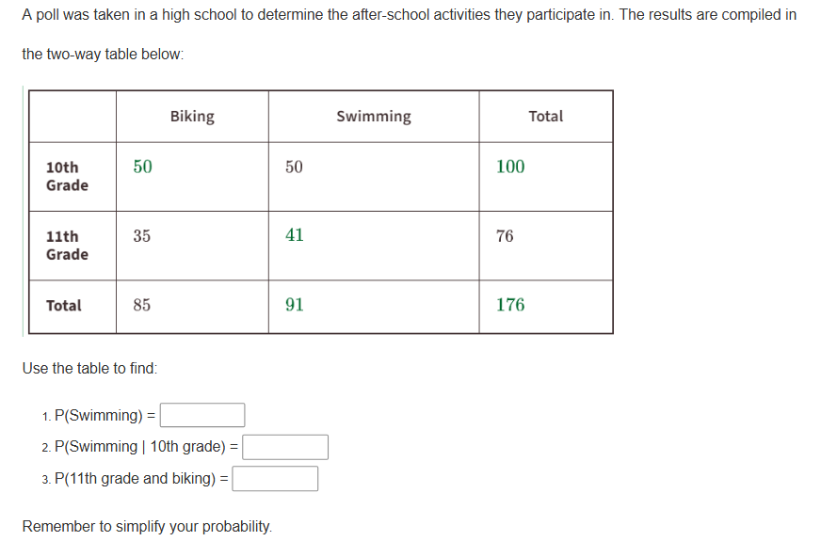Click the reminder text about simplifying probability

[x=145, y=526]
